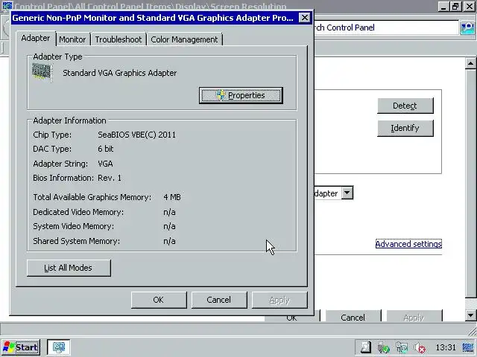Click the scroll down arrow of Control Panel
This screenshot has width=477, height=357.
coord(470,315)
